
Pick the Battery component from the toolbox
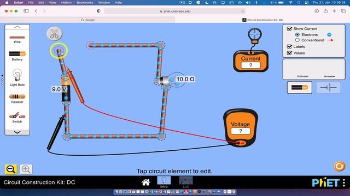[x=17, y=56]
